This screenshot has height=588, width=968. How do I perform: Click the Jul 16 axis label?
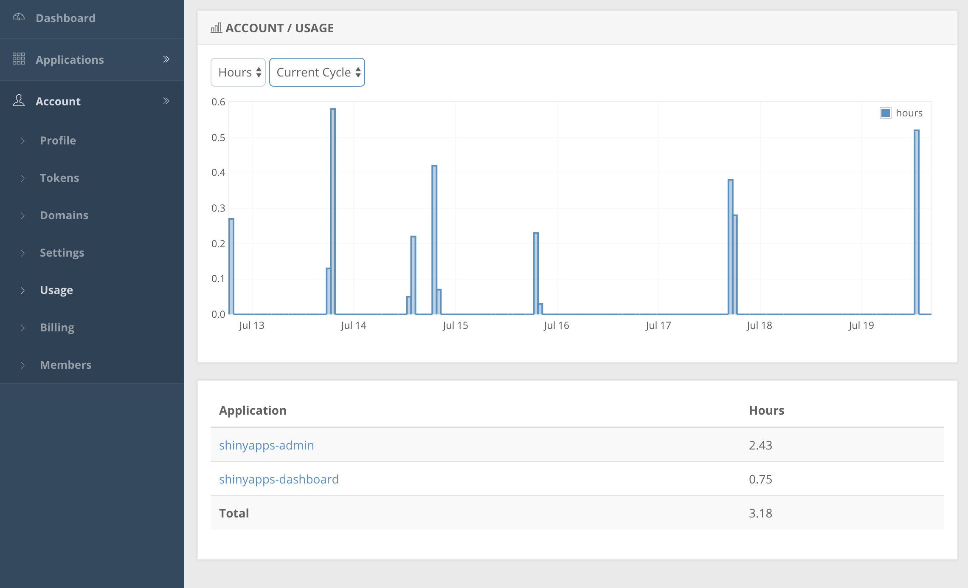[556, 325]
